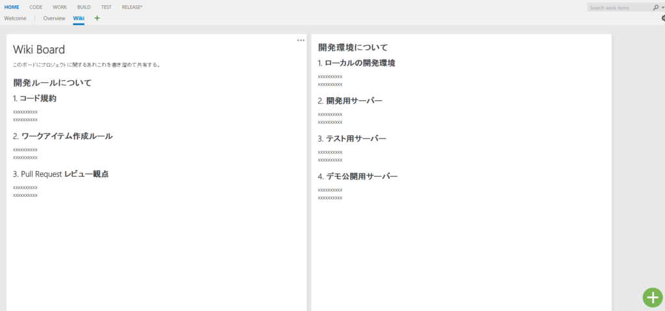This screenshot has height=311, width=665.
Task: Click the 3. Pull Request レビュー観点 heading
Action: pos(60,174)
